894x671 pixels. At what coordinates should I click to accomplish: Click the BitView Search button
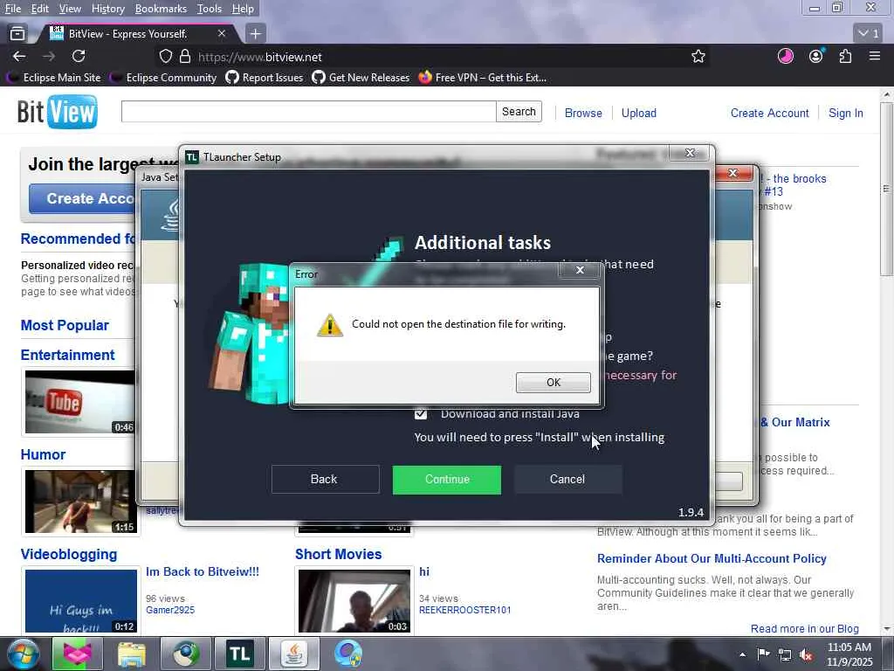(519, 112)
